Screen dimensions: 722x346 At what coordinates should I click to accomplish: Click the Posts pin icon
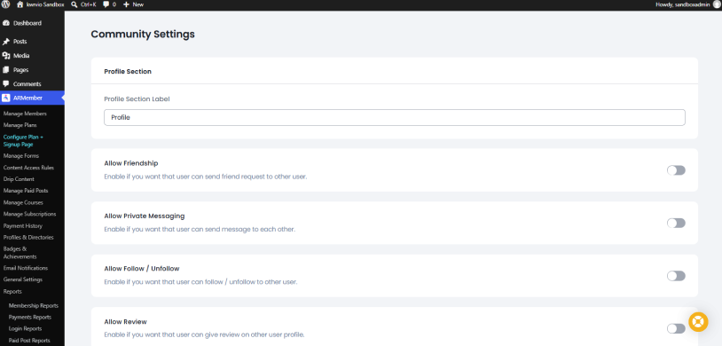point(6,42)
